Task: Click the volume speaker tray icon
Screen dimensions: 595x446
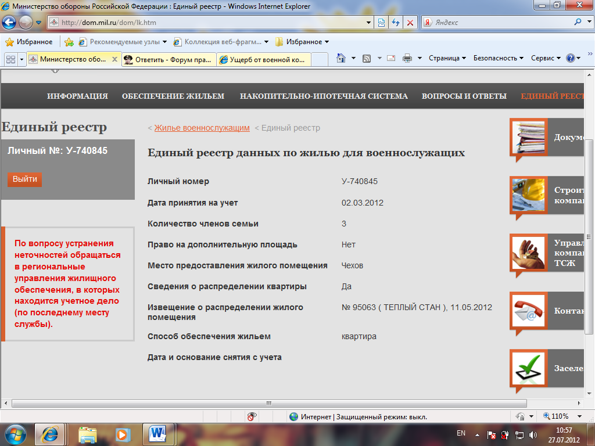Action: [531, 434]
